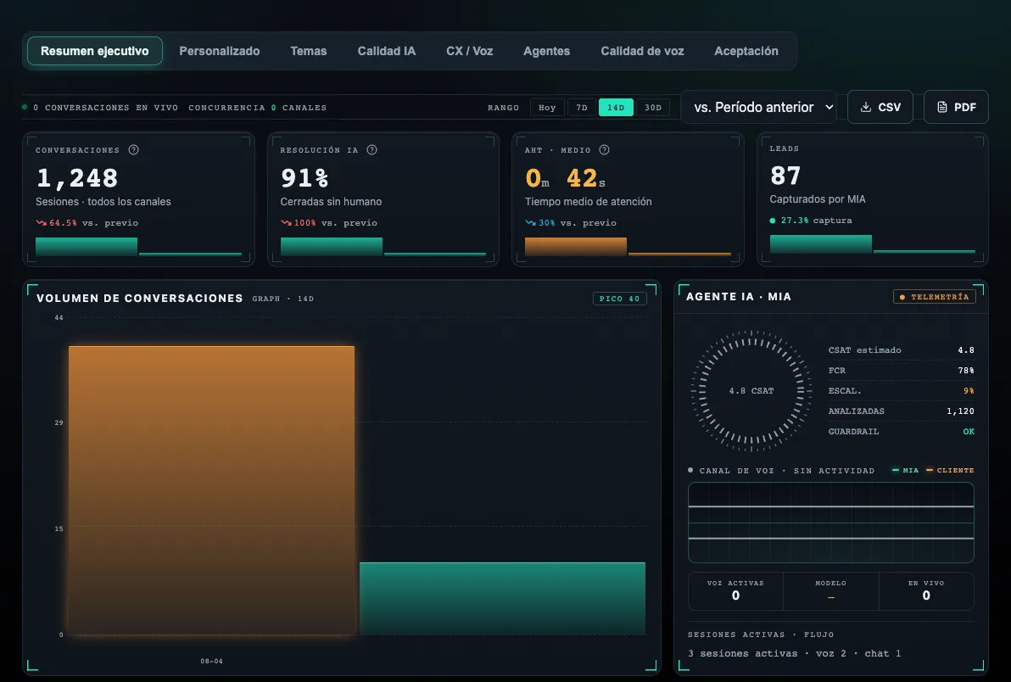Click the VOZ ACTIVAS 0 cell

(735, 590)
